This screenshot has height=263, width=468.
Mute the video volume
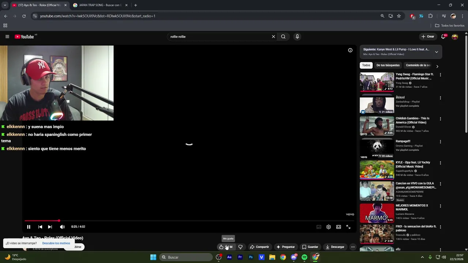(62, 227)
